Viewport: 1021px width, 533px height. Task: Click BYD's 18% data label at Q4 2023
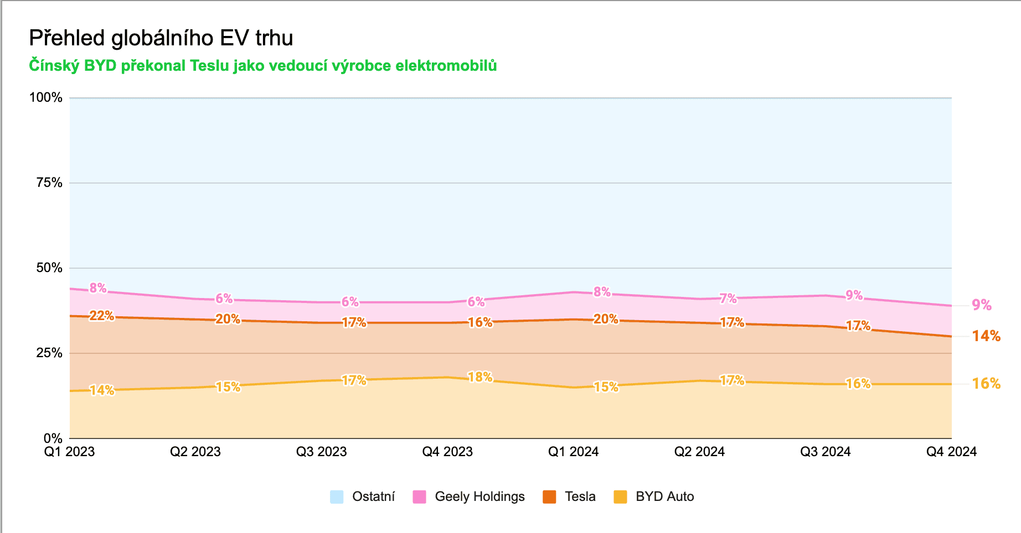click(479, 377)
